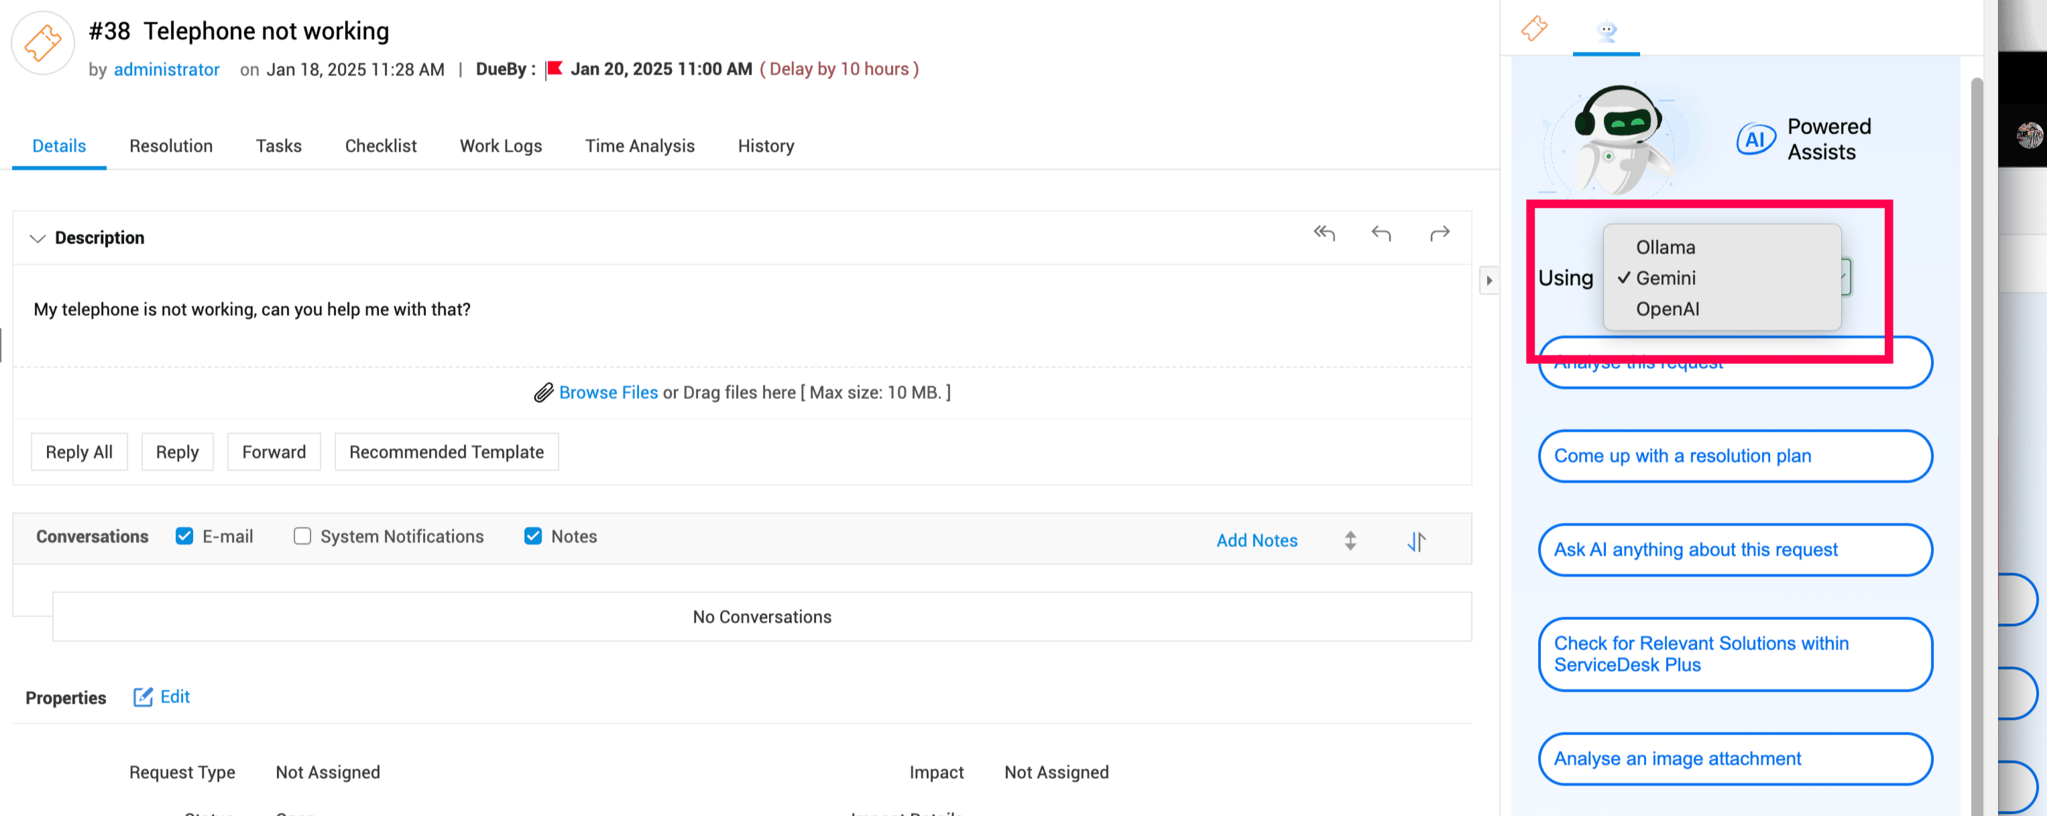Click 'Analyse an image attachment' button

[x=1735, y=758]
